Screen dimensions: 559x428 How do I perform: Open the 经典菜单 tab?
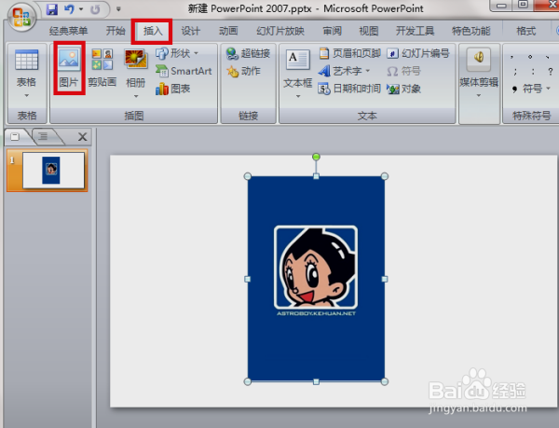click(68, 31)
